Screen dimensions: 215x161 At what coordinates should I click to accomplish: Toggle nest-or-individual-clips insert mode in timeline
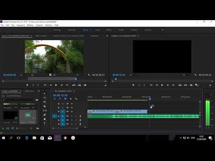pyautogui.click(x=55, y=99)
